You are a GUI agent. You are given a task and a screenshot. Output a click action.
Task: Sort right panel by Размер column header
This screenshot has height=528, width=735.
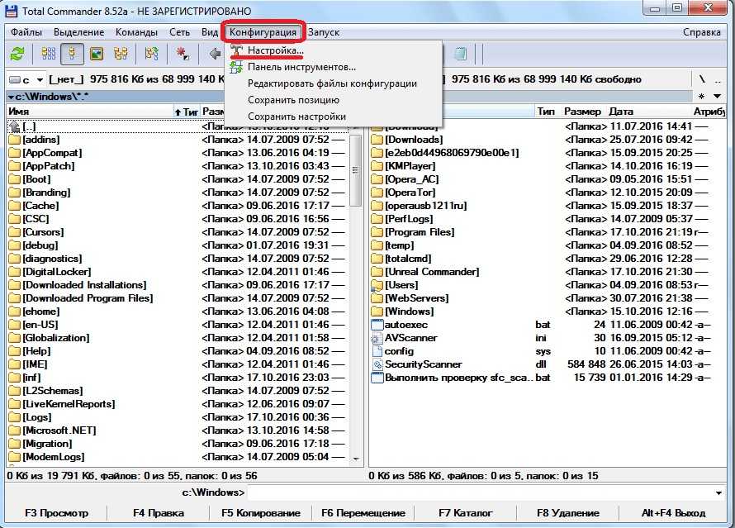click(582, 112)
